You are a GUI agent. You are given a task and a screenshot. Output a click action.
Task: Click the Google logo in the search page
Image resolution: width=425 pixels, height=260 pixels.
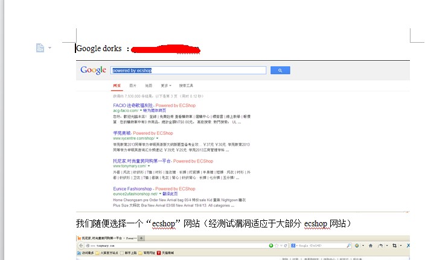tap(93, 70)
